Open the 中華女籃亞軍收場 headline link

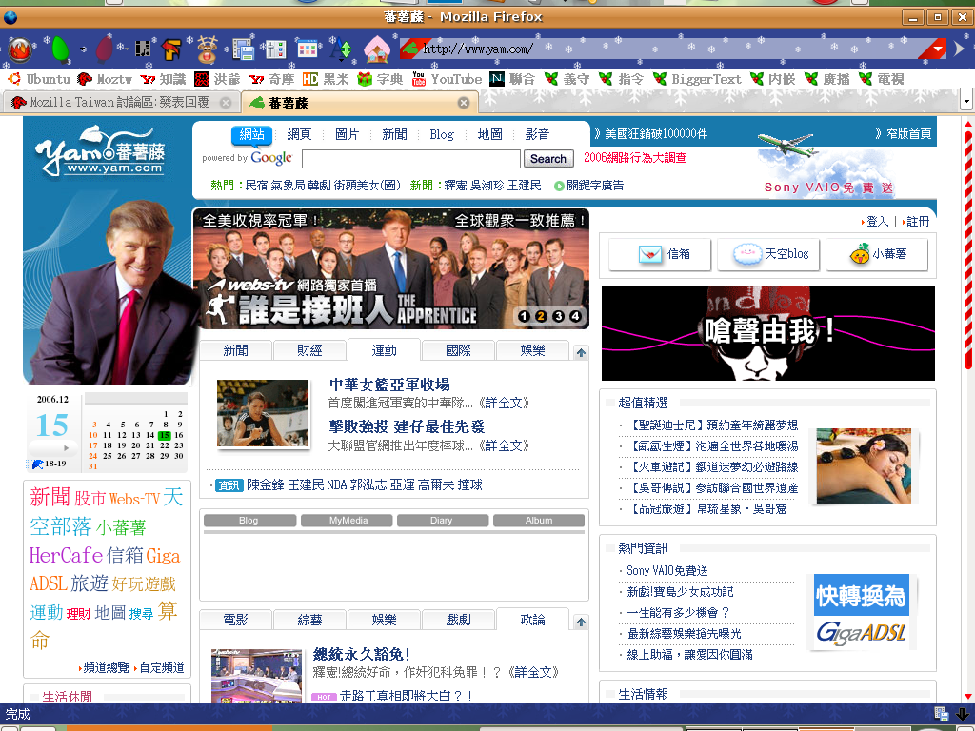[x=388, y=385]
